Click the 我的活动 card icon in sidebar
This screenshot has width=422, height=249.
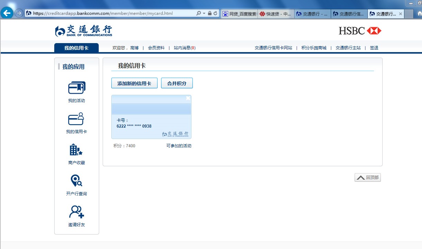76,88
